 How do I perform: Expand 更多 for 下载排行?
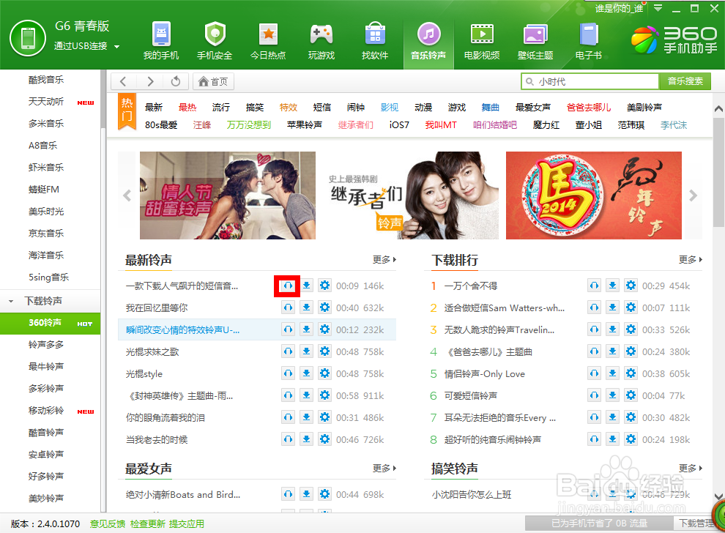[x=691, y=260]
